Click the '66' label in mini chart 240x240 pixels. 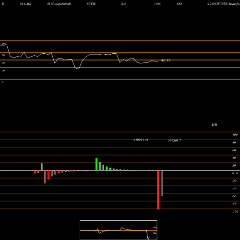[155, 228]
